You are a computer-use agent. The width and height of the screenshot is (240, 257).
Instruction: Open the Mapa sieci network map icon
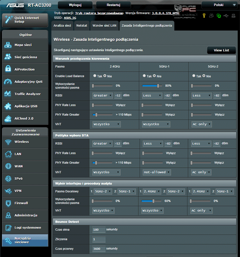(x=8, y=45)
